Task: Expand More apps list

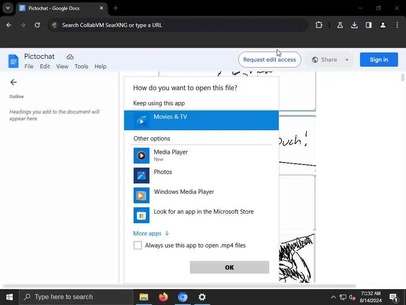Action: pos(151,234)
